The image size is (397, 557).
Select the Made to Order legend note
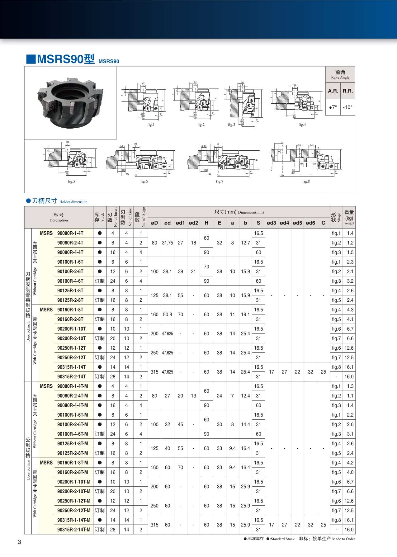[x=327, y=539]
